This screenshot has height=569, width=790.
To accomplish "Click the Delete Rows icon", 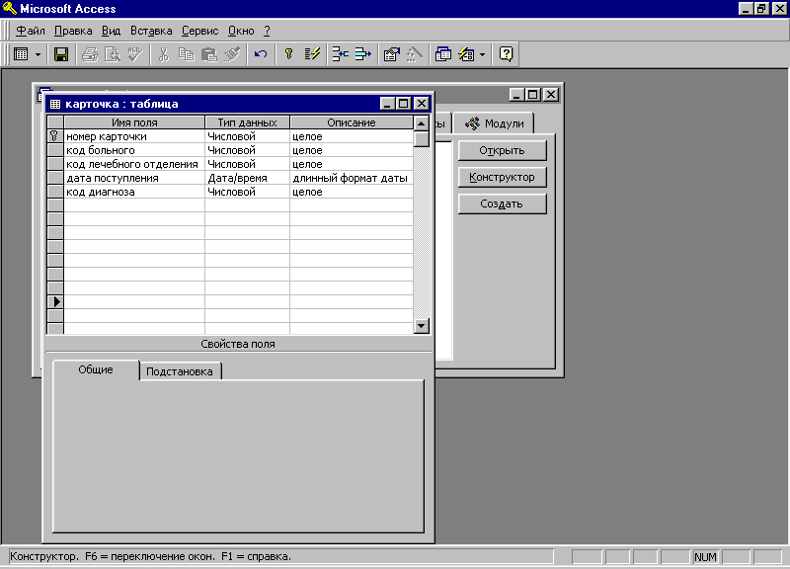I will click(x=362, y=54).
